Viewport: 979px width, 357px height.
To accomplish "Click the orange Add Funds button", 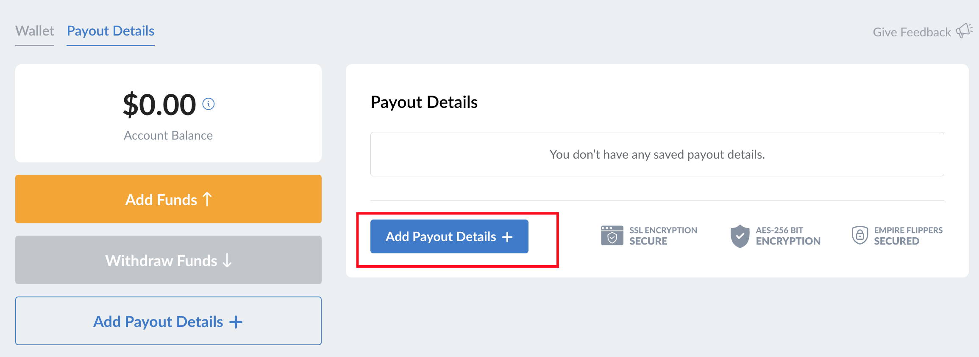I will coord(168,199).
